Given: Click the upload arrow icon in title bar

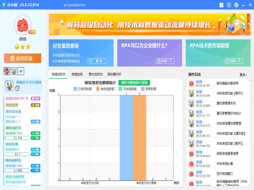Looking at the screenshot, I should coord(229,5).
